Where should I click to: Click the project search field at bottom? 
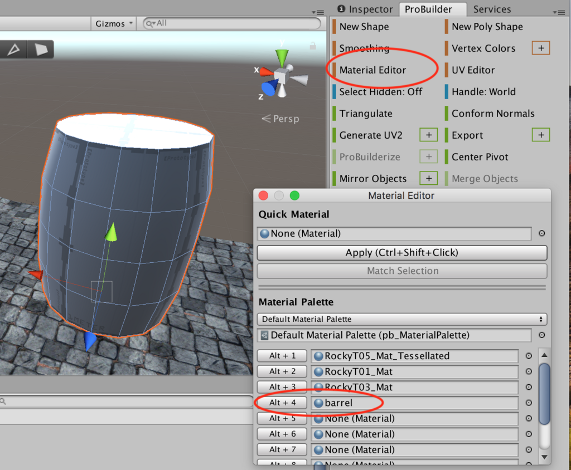tap(126, 402)
